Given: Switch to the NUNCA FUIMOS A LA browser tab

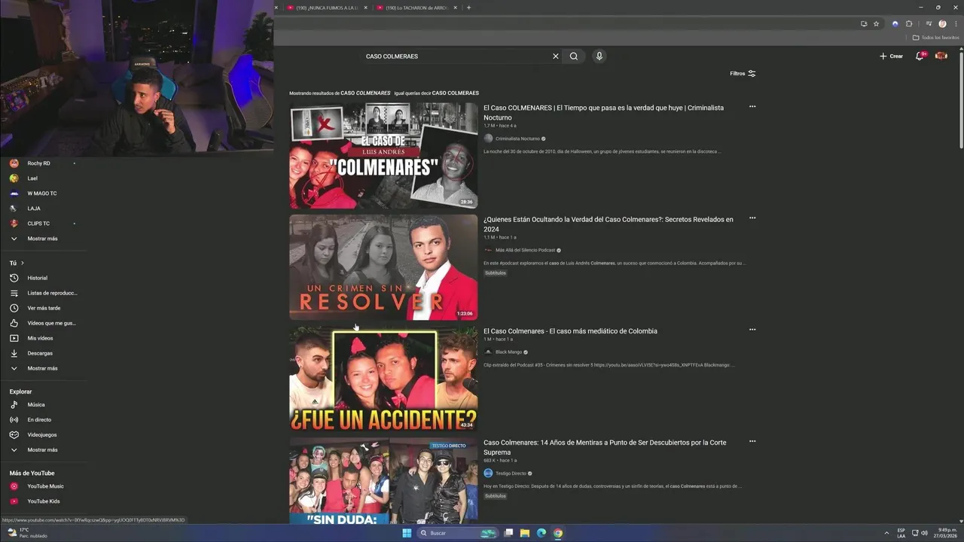Looking at the screenshot, I should pyautogui.click(x=325, y=8).
